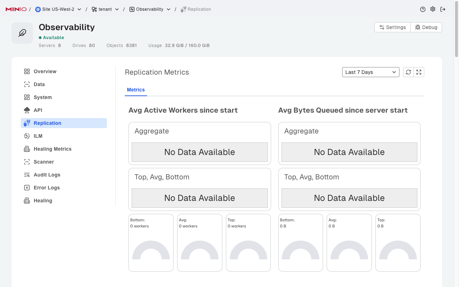The height and width of the screenshot is (287, 459).
Task: Click the Observability feather icon tile
Action: (22, 33)
